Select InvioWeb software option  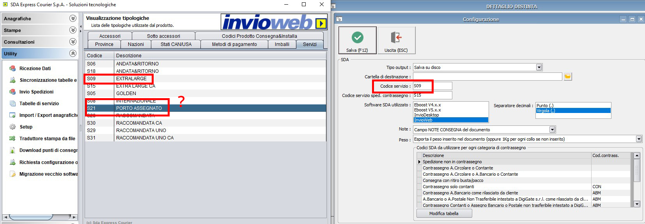click(451, 120)
